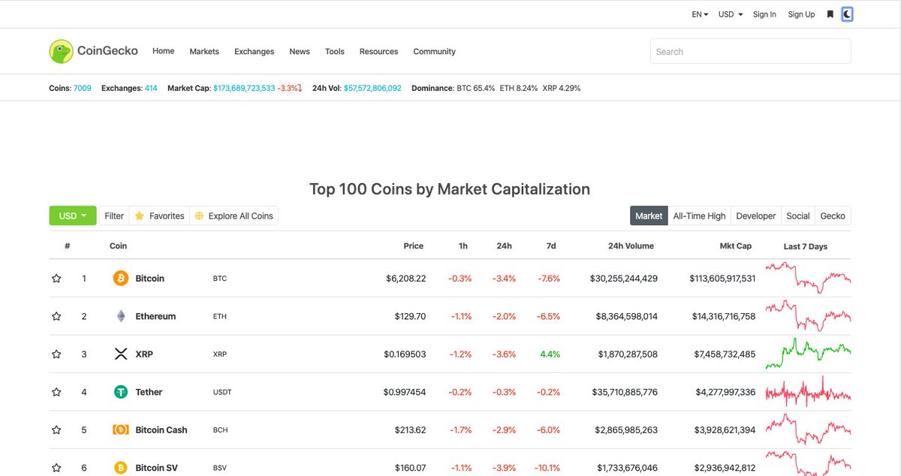The width and height of the screenshot is (901, 476).
Task: Favorite Bitcoin with its star icon
Action: click(x=56, y=279)
